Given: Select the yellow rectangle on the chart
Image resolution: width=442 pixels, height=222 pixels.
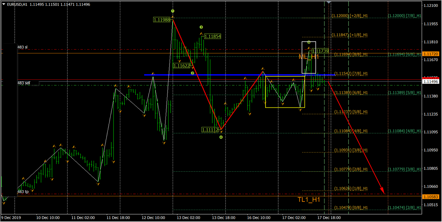Looking at the screenshot, I should click(285, 92).
